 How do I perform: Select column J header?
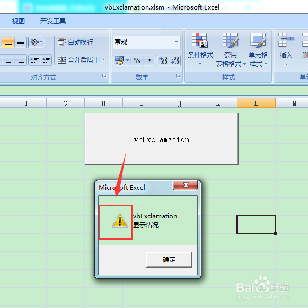(180, 103)
